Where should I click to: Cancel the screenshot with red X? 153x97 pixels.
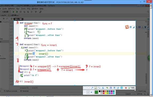(x=126, y=88)
